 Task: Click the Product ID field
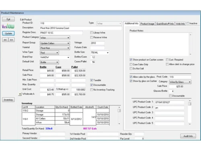[x=55, y=23]
